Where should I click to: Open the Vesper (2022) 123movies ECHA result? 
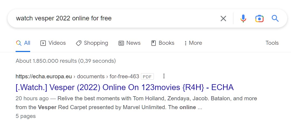(x=124, y=88)
